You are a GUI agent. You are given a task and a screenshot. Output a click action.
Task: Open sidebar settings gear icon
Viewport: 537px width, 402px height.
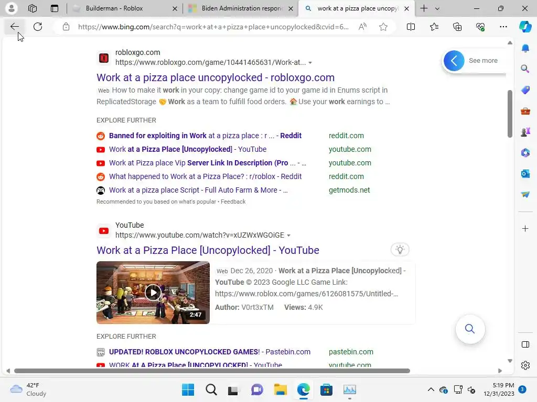tap(525, 365)
